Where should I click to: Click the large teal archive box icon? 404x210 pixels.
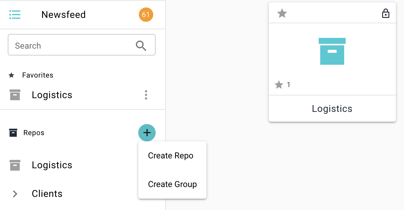pyautogui.click(x=332, y=51)
